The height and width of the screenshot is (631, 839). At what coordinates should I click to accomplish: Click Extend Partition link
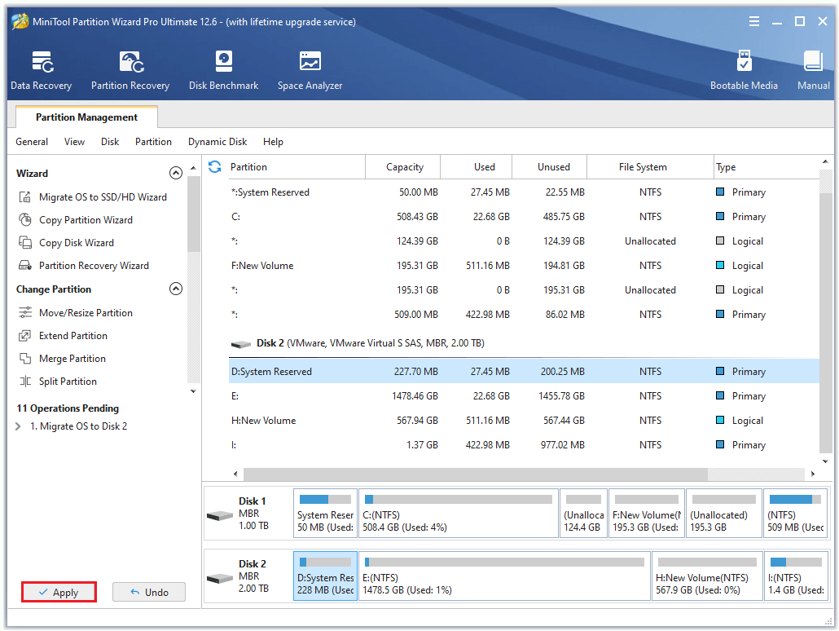[x=73, y=335]
